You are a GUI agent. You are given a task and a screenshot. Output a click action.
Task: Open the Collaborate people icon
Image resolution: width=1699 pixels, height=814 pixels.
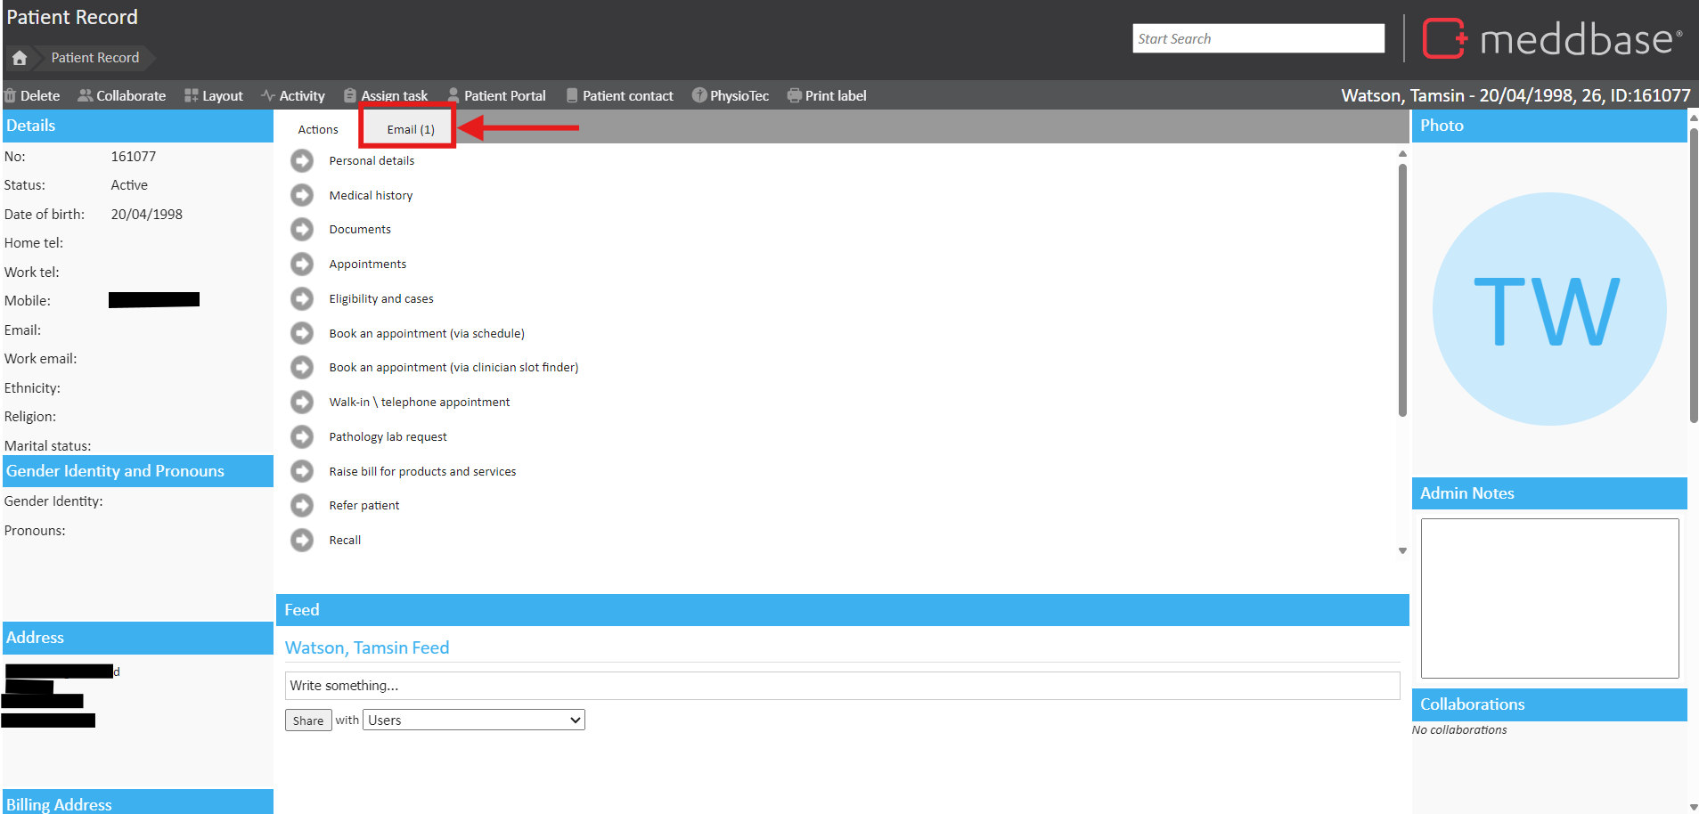(x=85, y=96)
